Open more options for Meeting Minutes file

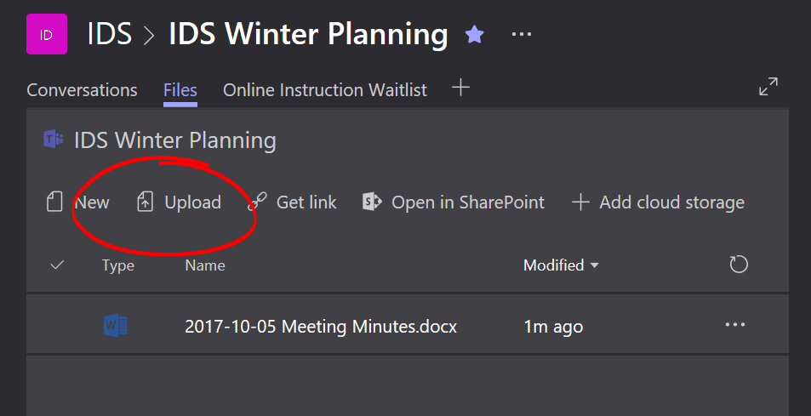[735, 325]
